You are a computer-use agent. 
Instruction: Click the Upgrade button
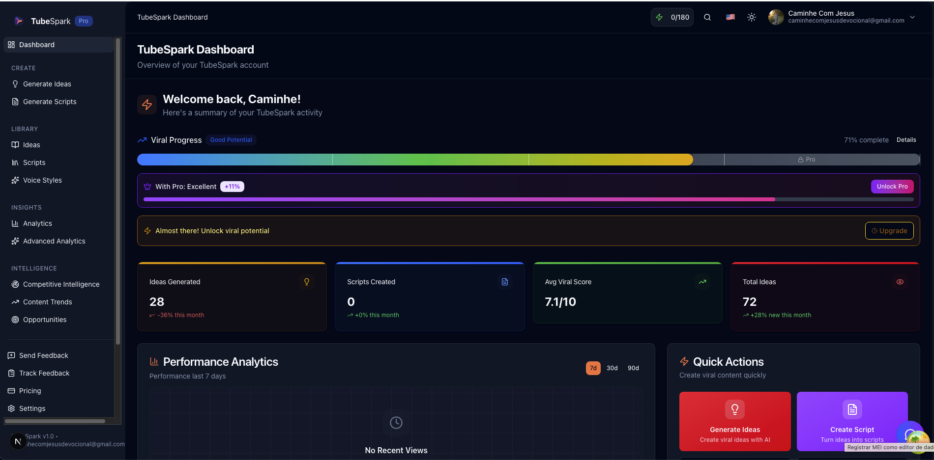pos(889,231)
